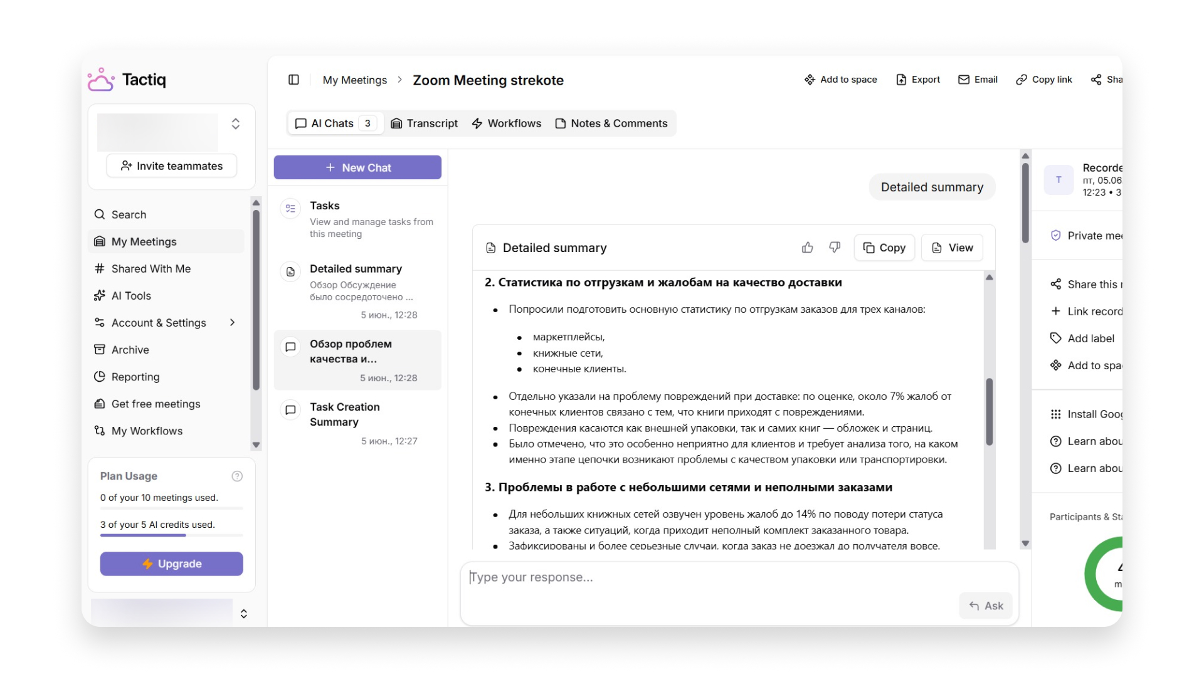Switch to the Transcript tab
Viewport: 1204px width, 677px height.
pyautogui.click(x=425, y=123)
